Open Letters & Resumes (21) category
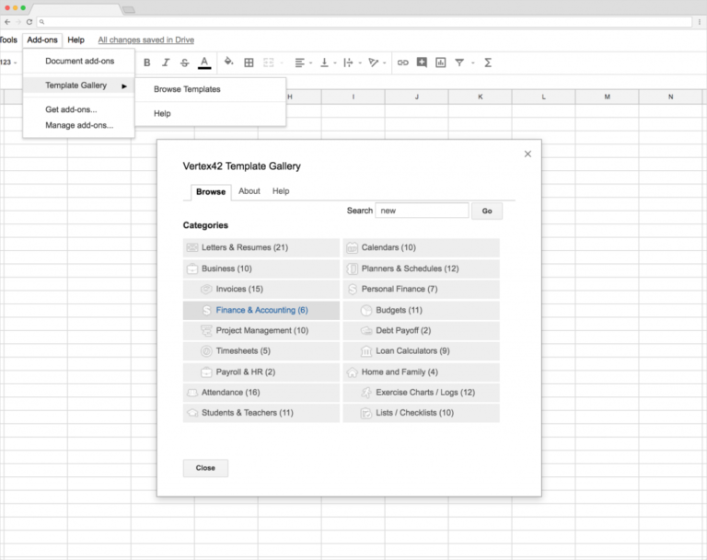Viewport: 707px width, 560px height. (x=261, y=247)
